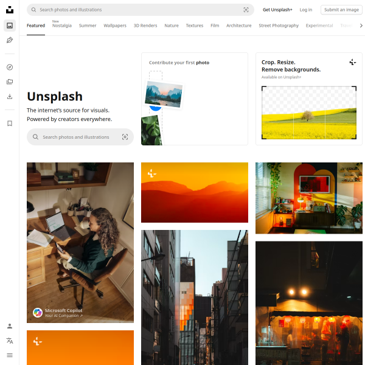
Task: Open the Summer category tab
Action: pos(88,26)
